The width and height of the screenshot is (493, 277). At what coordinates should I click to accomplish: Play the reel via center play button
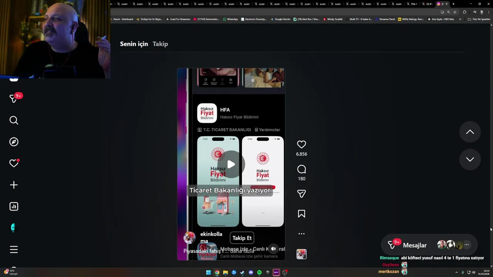(x=231, y=164)
